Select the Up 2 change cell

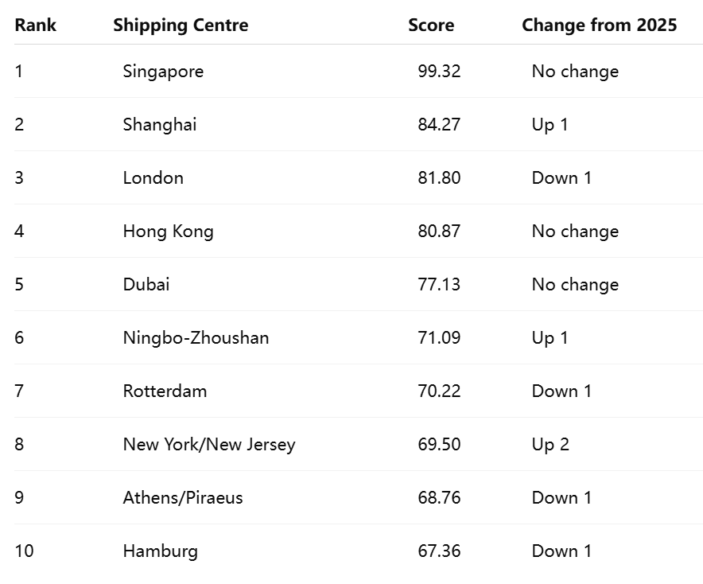(550, 445)
